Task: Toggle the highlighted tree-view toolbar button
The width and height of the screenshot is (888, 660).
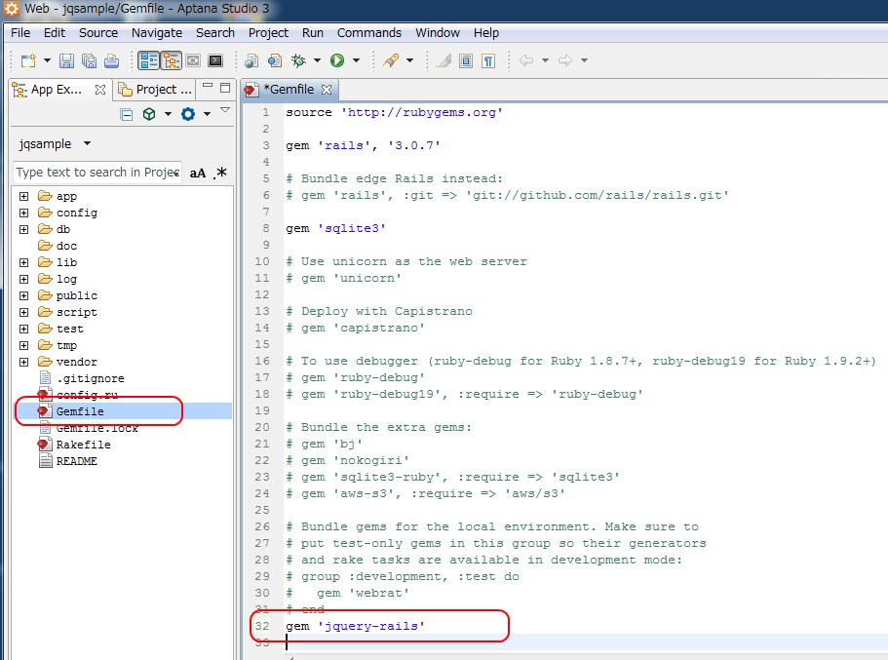Action: point(171,60)
